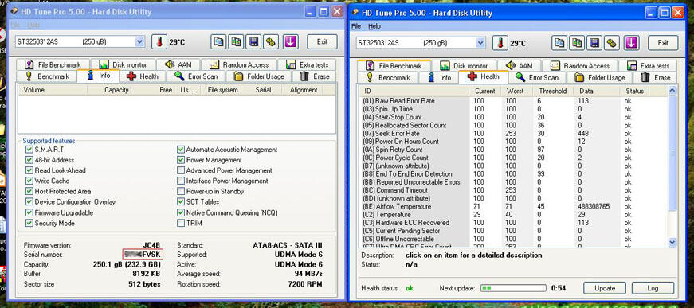Select Airflow Temperature row
Viewport: 694px width, 308px height.
513,206
